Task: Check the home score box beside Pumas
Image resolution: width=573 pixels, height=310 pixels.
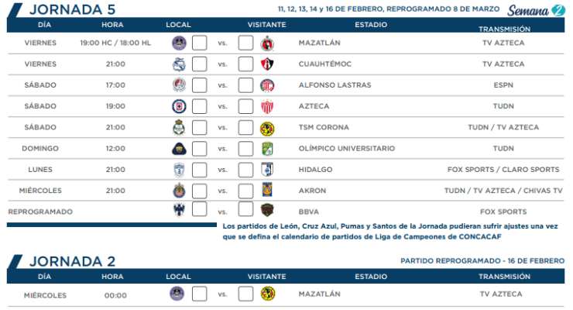Action: coord(199,148)
